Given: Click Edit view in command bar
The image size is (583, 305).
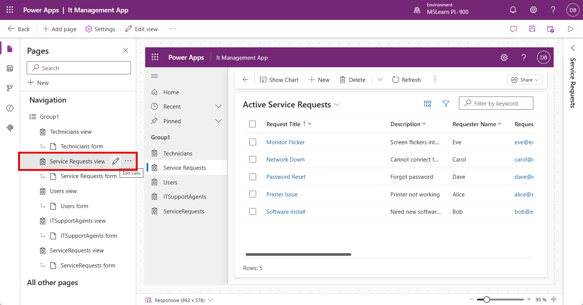Looking at the screenshot, I should click(141, 29).
